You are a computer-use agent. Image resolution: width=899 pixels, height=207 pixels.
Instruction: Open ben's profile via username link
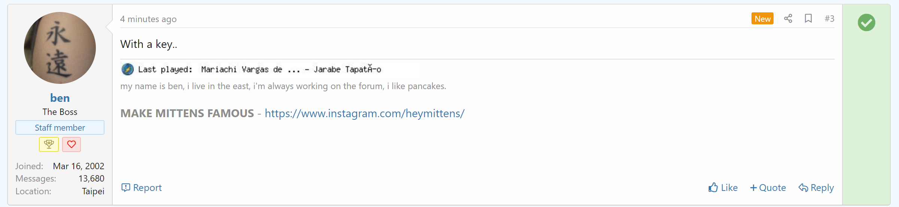pyautogui.click(x=60, y=98)
